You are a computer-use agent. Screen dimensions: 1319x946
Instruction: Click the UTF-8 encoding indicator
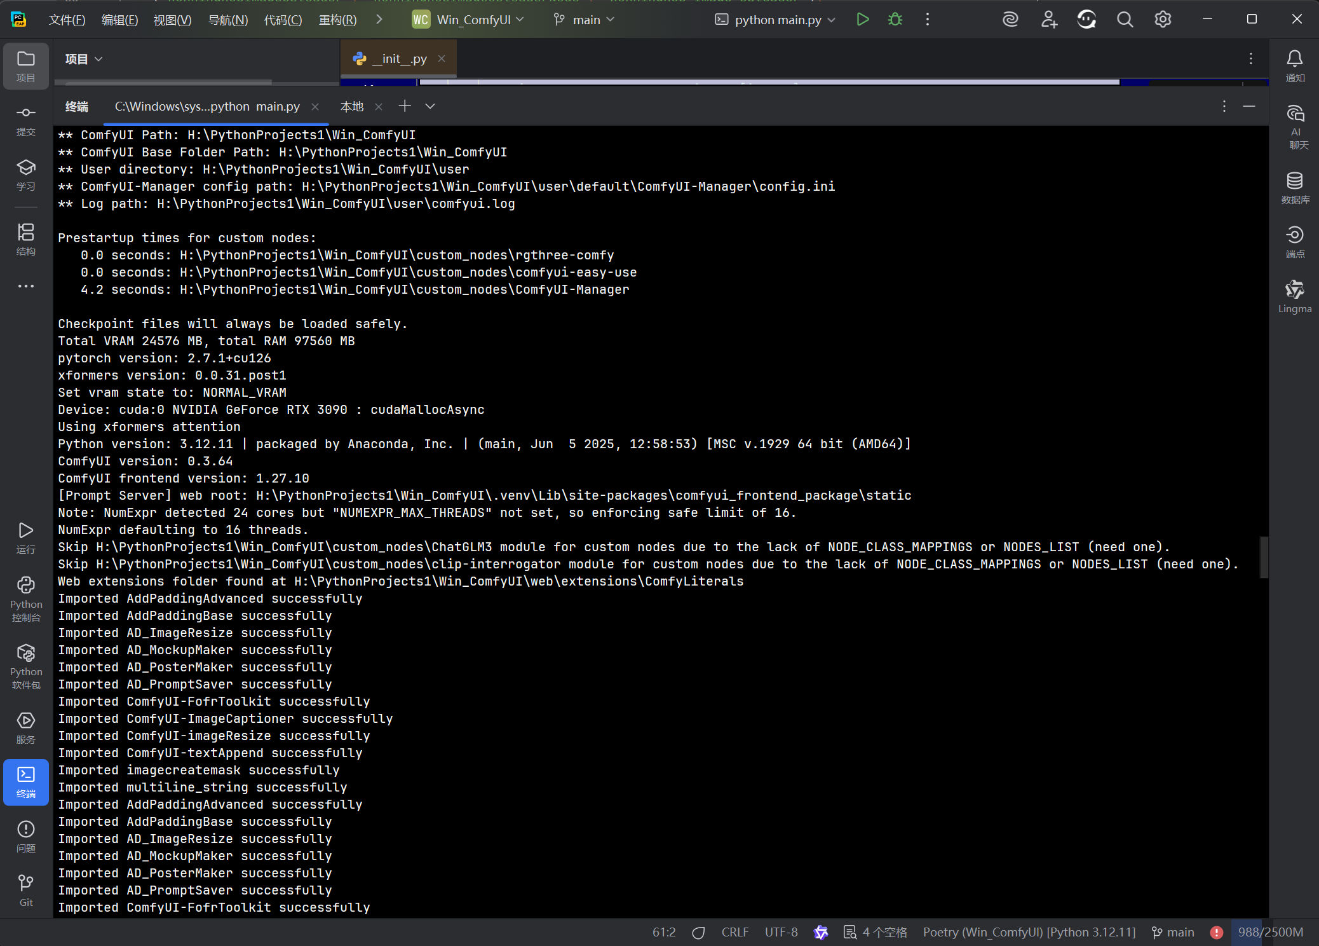(780, 932)
